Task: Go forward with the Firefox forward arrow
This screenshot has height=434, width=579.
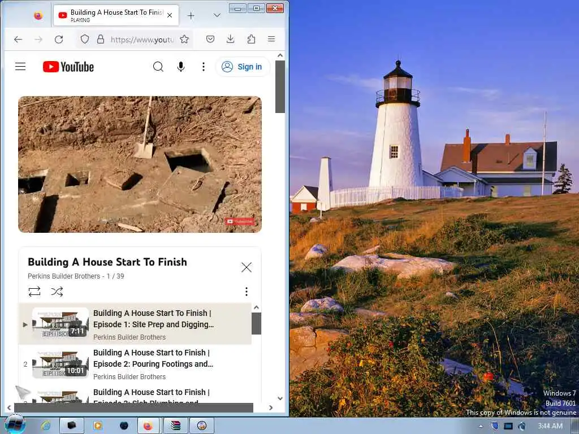Action: click(38, 39)
